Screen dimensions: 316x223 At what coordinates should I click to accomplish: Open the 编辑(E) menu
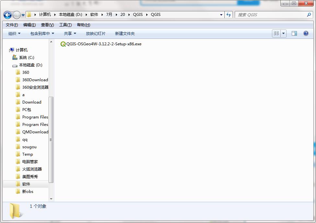click(29, 25)
